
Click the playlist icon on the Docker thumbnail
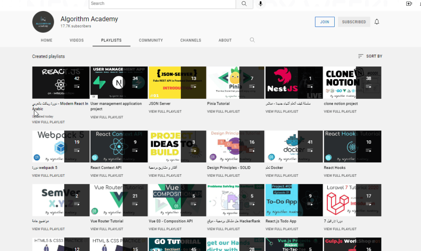coord(310,151)
